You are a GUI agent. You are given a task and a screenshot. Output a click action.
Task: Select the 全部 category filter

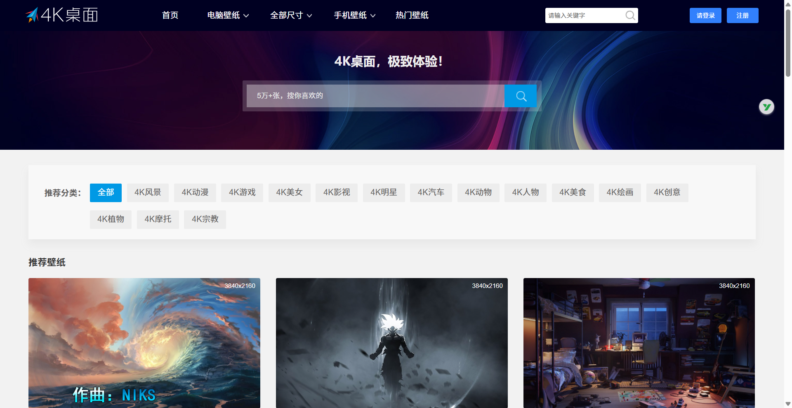click(106, 193)
